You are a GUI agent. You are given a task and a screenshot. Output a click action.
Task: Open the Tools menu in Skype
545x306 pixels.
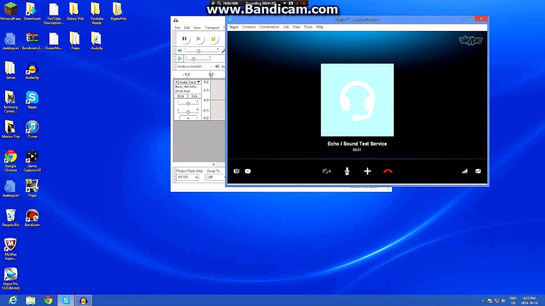pyautogui.click(x=308, y=27)
